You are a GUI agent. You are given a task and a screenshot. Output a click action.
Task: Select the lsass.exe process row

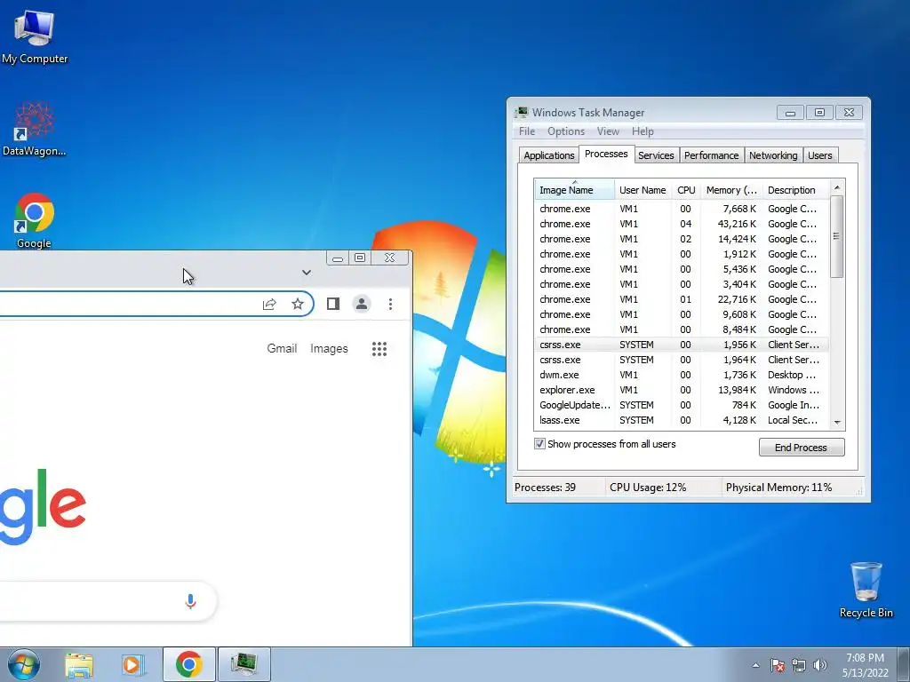[682, 420]
